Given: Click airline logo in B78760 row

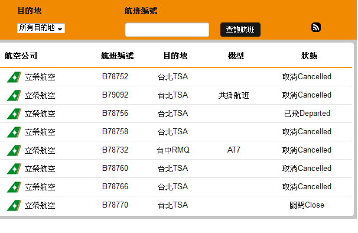Looking at the screenshot, I should click(14, 169).
